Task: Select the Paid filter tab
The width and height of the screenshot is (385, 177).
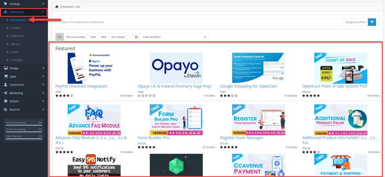Action: point(104,37)
